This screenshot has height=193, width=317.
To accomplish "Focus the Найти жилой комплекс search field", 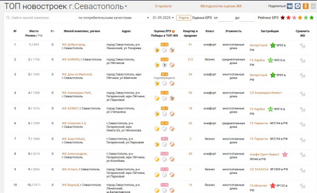I will tap(41, 18).
